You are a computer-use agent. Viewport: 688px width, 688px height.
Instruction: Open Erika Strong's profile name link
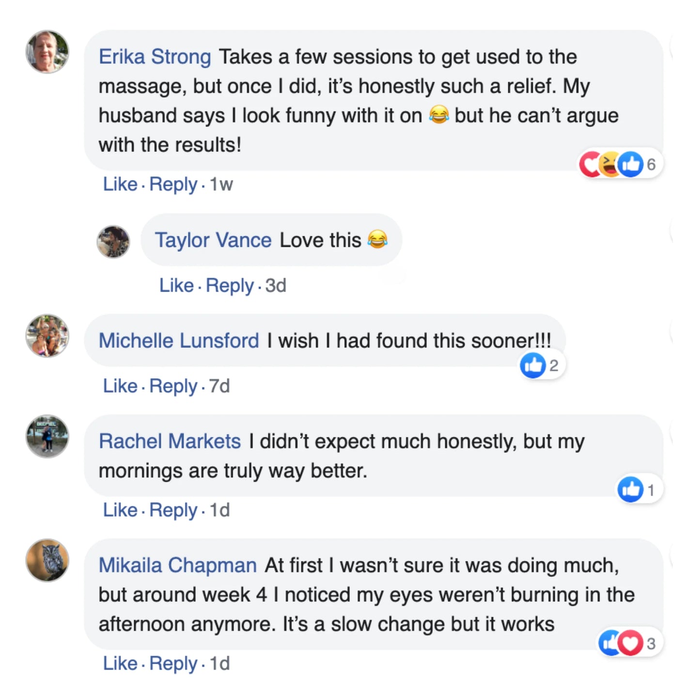point(155,57)
